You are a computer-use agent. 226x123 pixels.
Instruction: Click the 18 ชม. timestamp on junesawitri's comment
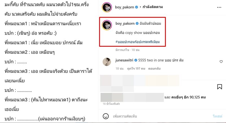(120, 69)
